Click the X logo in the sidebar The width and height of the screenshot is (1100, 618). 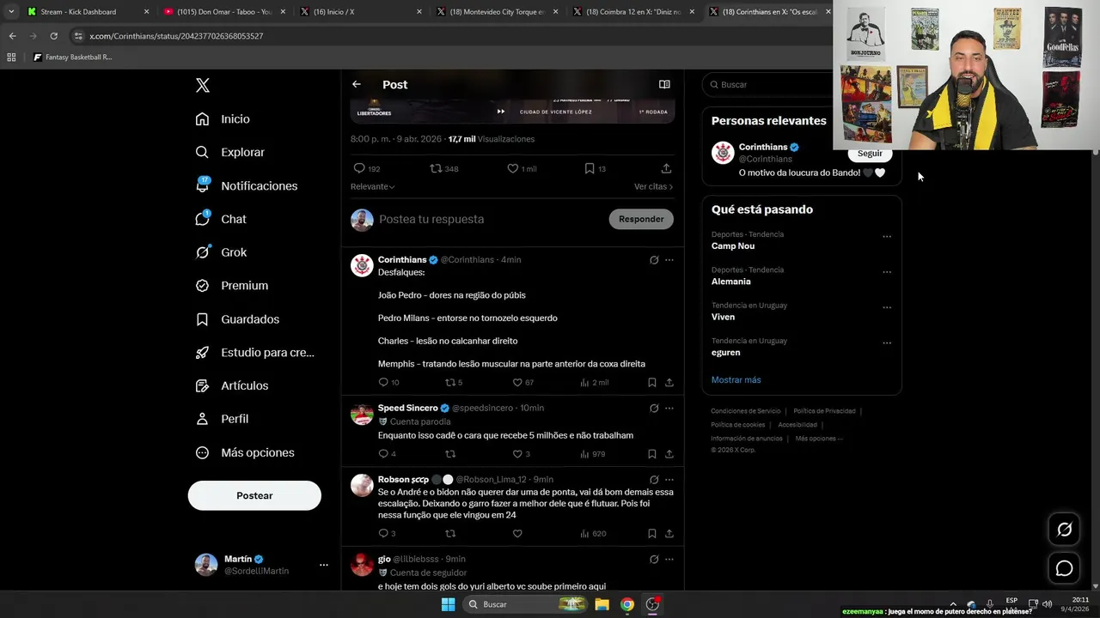(x=202, y=85)
